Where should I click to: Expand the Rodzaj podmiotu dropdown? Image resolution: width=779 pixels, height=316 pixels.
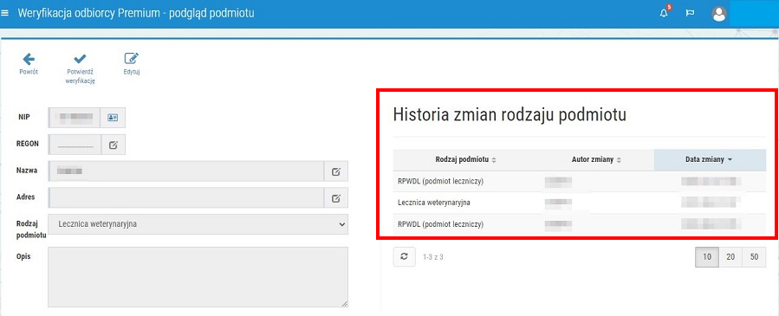198,224
